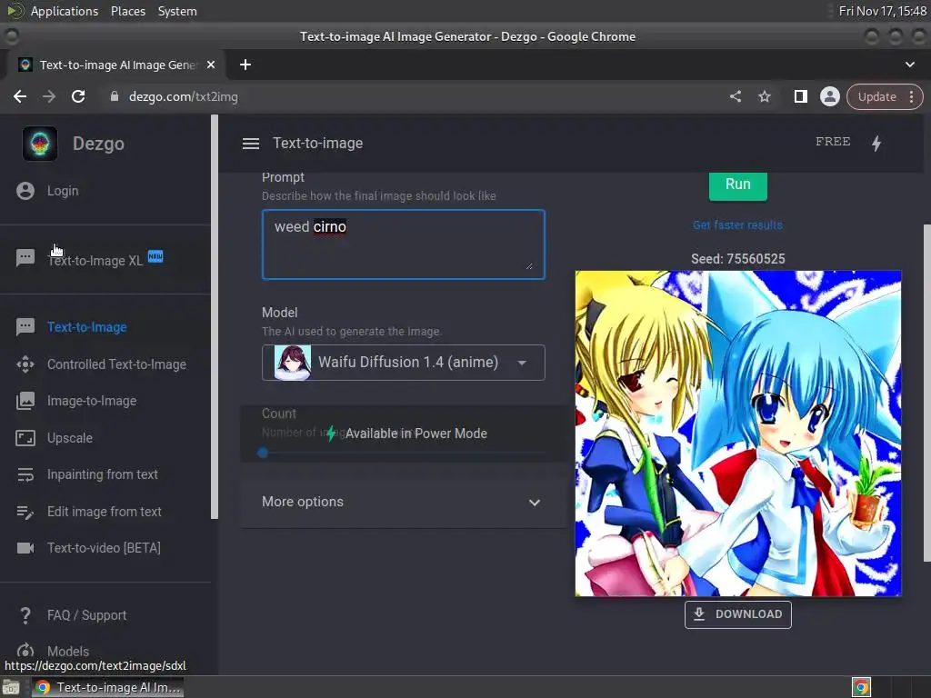Click the Text-to-Image sidebar icon

(x=25, y=327)
